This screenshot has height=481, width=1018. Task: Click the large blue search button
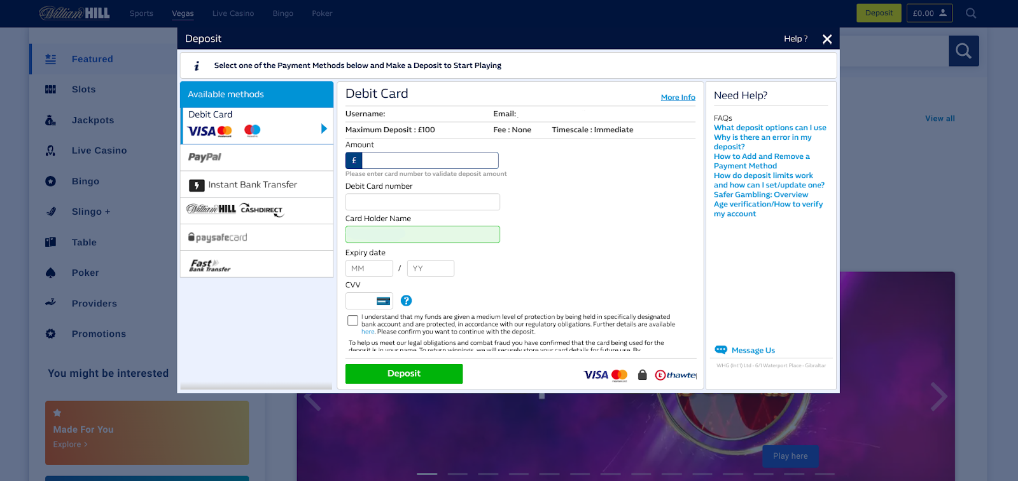[964, 51]
